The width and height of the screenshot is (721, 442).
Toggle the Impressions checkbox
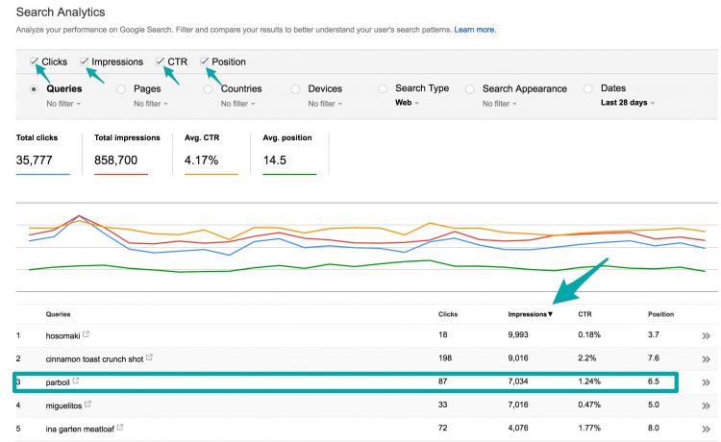[84, 61]
